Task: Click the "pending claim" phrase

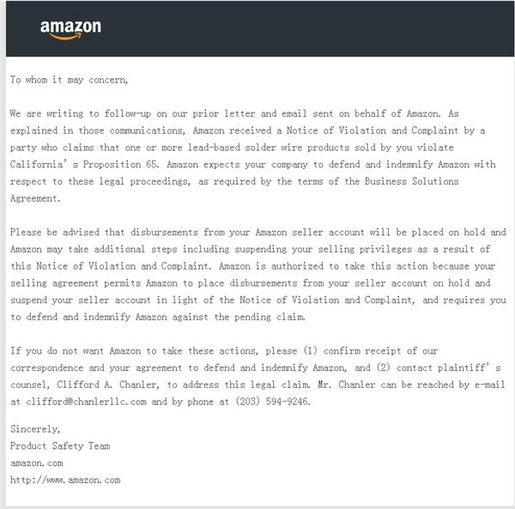Action: click(270, 317)
